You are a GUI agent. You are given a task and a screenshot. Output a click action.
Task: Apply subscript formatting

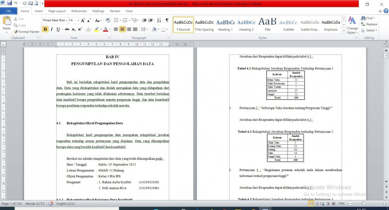(x=74, y=29)
